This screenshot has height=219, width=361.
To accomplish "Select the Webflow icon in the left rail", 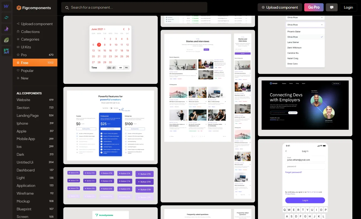I will pos(6,6).
